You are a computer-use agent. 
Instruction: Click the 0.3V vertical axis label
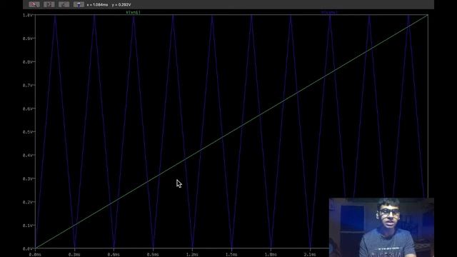[x=27, y=178]
